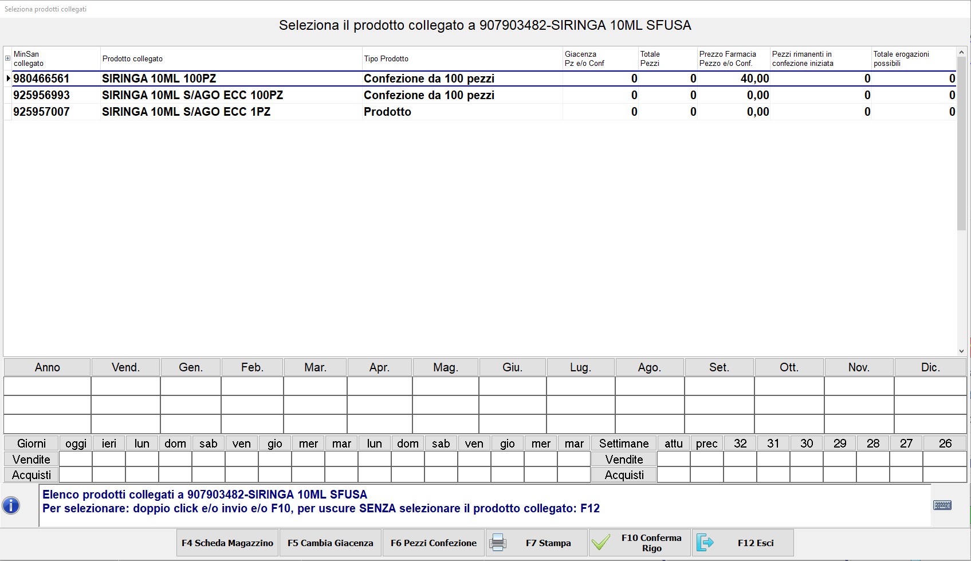Click the green checkmark confirm icon
Viewport: 971px width, 561px height.
coord(600,543)
